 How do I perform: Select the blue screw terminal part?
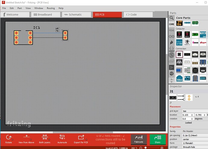click(203, 62)
